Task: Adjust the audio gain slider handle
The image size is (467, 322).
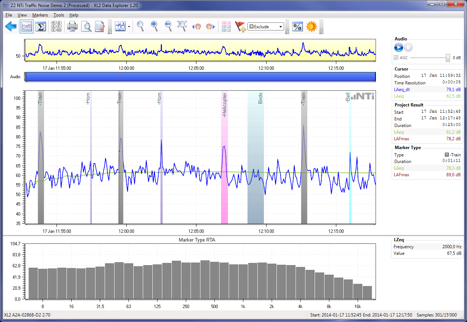Action: click(x=448, y=58)
